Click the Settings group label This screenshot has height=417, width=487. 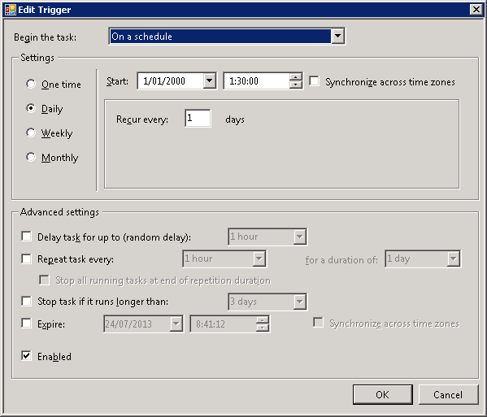(37, 58)
